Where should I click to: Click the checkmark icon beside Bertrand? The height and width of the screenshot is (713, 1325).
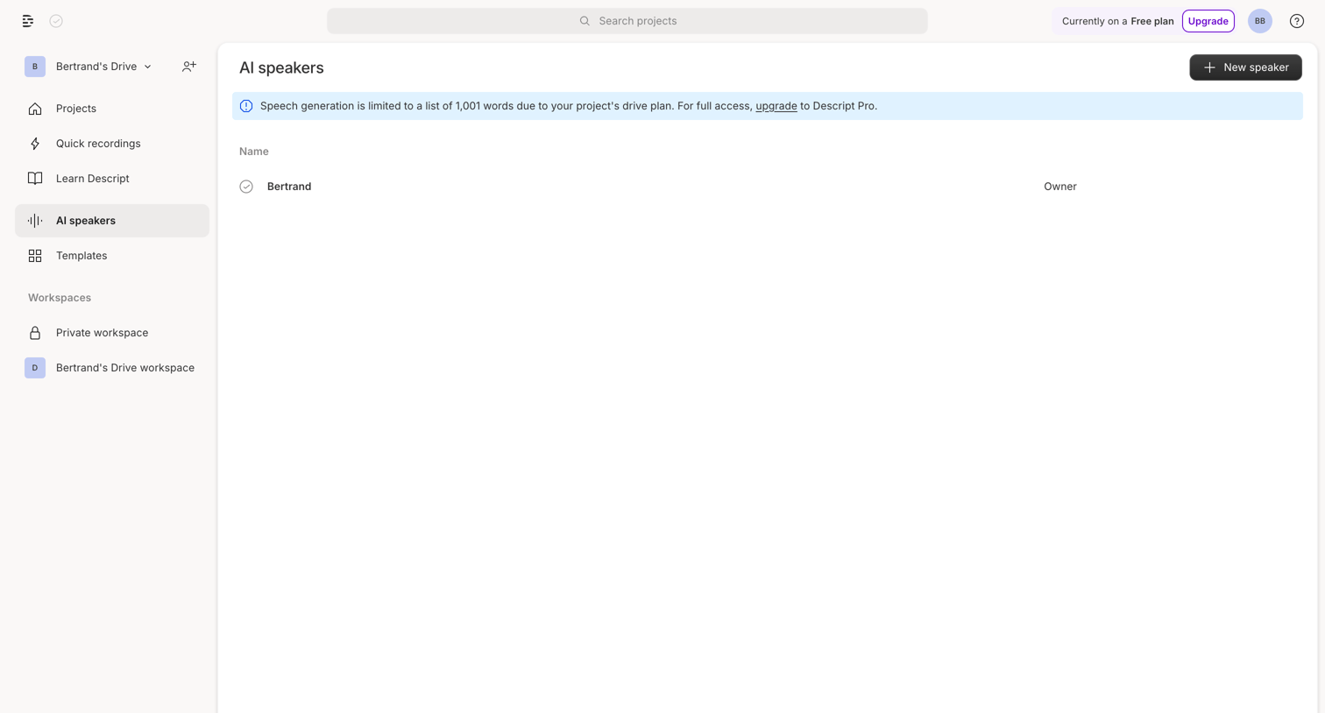(246, 187)
